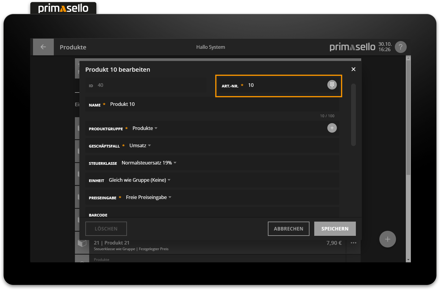
Task: Click the plus icon beside Produktgruppe
Action: click(332, 128)
